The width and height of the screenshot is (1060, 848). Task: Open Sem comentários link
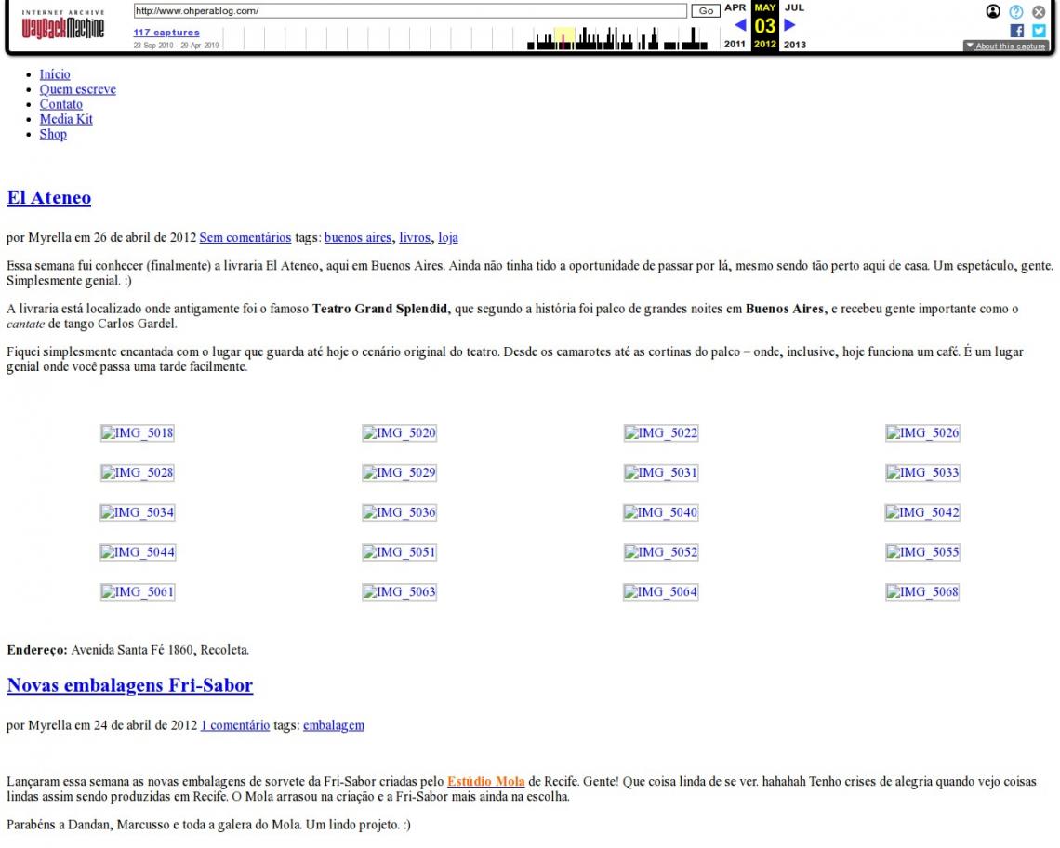pyautogui.click(x=245, y=237)
